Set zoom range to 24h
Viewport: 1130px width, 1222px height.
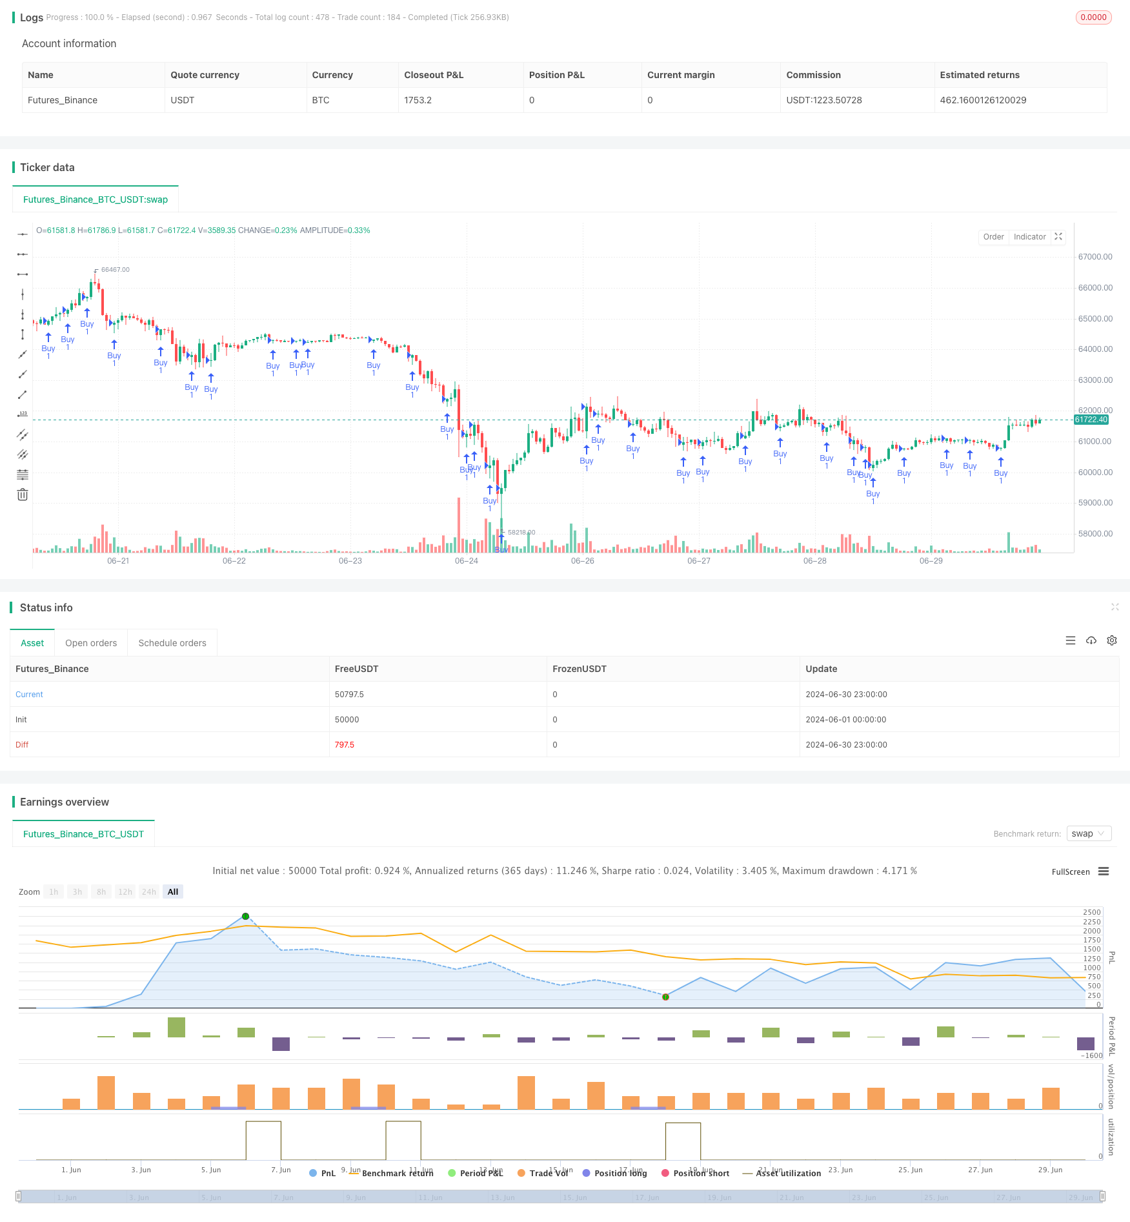point(149,892)
